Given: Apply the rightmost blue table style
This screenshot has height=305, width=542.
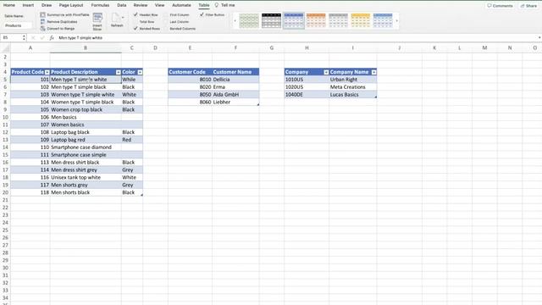Looking at the screenshot, I should click(383, 20).
